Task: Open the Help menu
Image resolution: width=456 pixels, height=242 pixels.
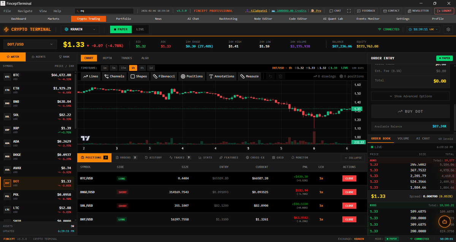Action: coord(57,11)
